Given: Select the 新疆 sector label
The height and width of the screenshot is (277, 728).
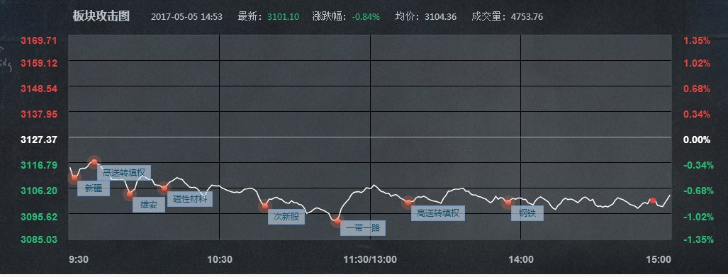Looking at the screenshot, I should pos(94,189).
